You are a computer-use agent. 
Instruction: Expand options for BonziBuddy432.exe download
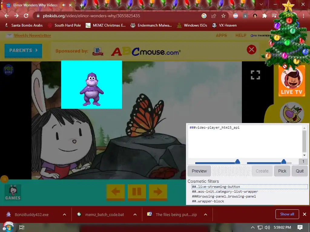click(64, 214)
